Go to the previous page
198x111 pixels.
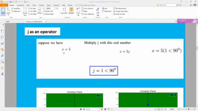[x=84, y=109]
